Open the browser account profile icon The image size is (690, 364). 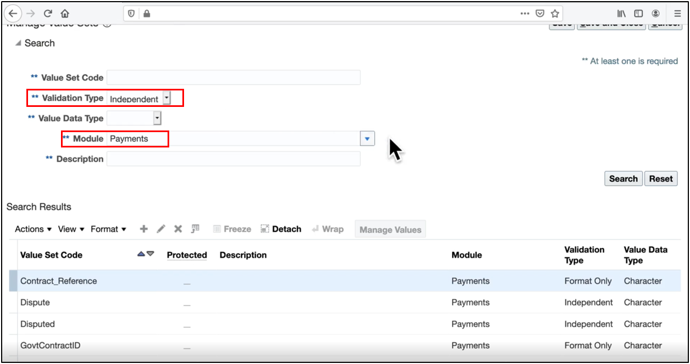[655, 13]
